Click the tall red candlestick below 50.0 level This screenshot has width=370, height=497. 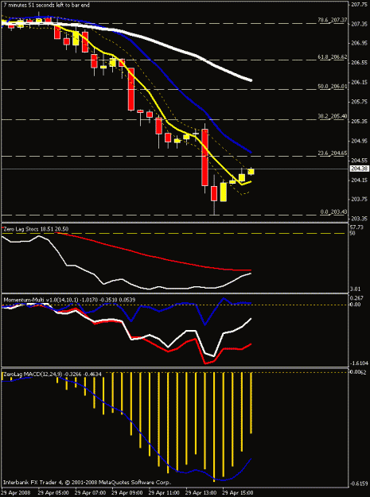pyautogui.click(x=131, y=89)
